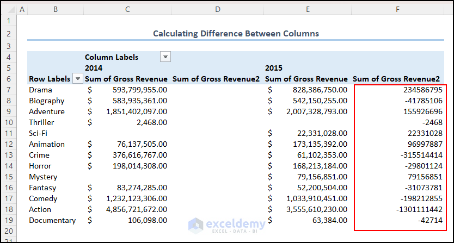Select column F header
The height and width of the screenshot is (243, 454).
[398, 10]
